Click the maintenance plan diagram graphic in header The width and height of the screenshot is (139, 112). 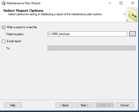[131, 15]
